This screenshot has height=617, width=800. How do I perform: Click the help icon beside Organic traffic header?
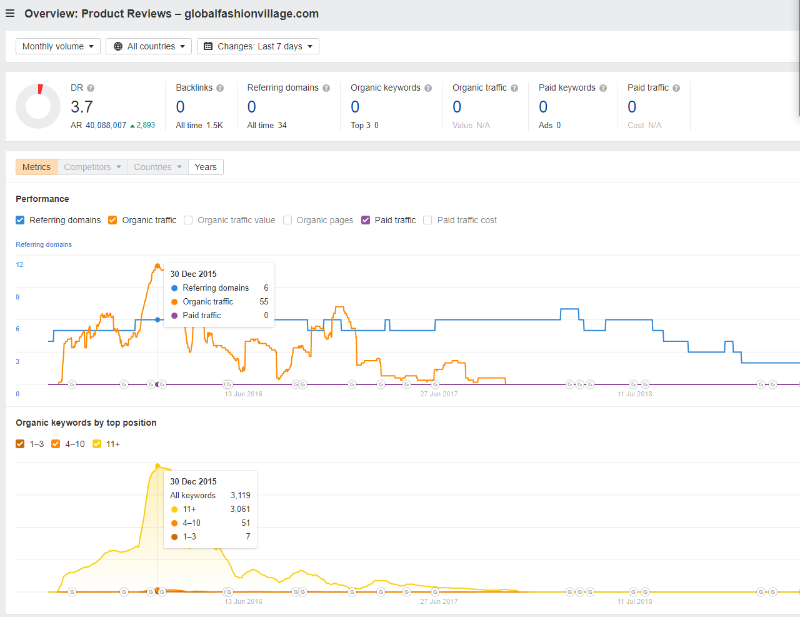click(x=514, y=88)
